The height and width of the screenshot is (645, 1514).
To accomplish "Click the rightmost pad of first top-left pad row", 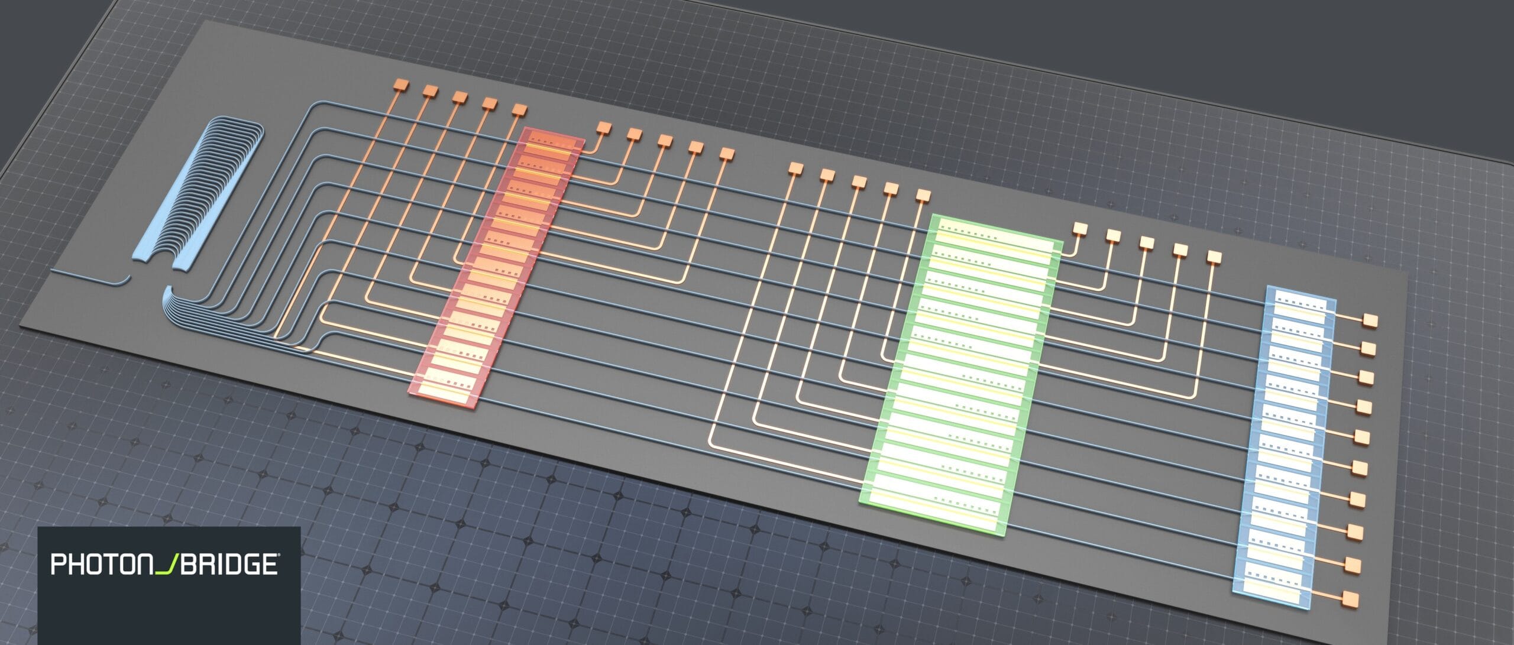I will [519, 109].
